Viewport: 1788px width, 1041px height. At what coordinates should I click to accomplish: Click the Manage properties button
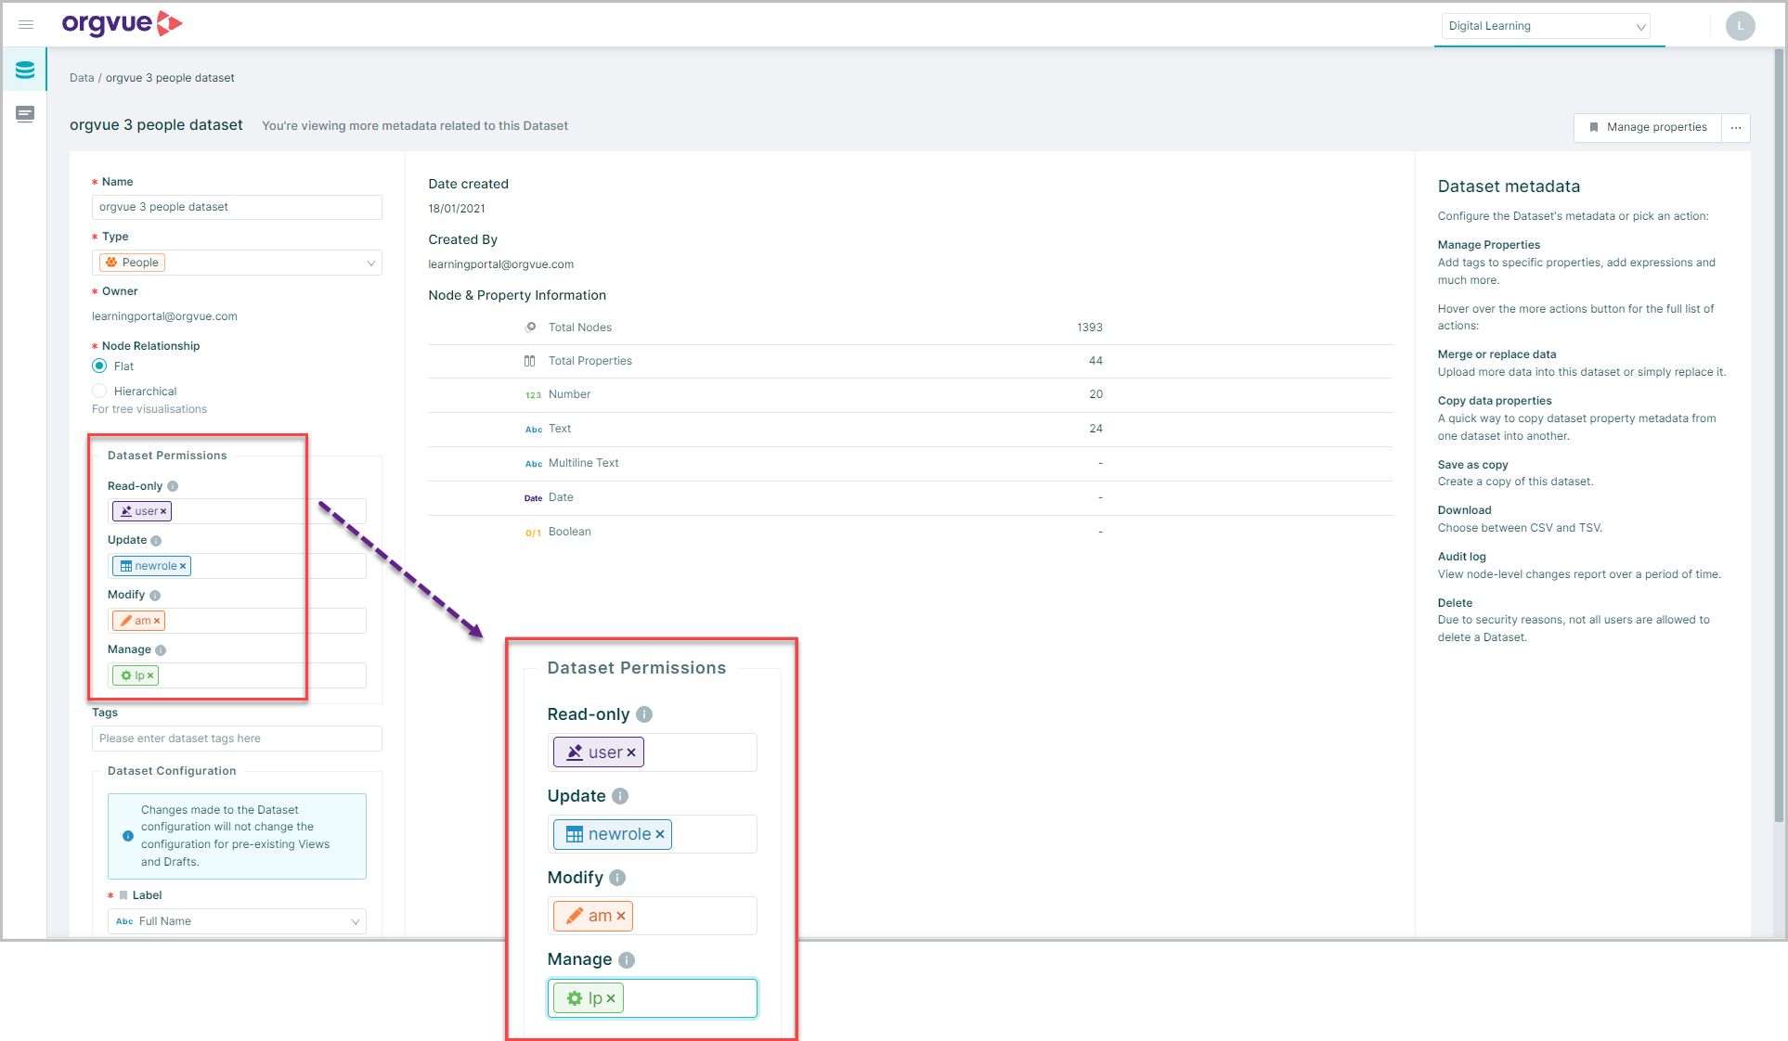[1648, 127]
